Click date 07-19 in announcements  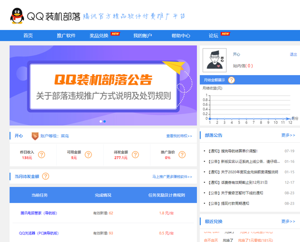tap(289, 151)
